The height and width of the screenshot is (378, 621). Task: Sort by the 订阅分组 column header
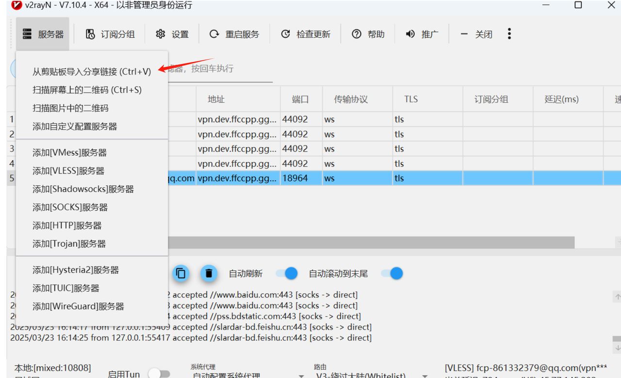pyautogui.click(x=498, y=99)
